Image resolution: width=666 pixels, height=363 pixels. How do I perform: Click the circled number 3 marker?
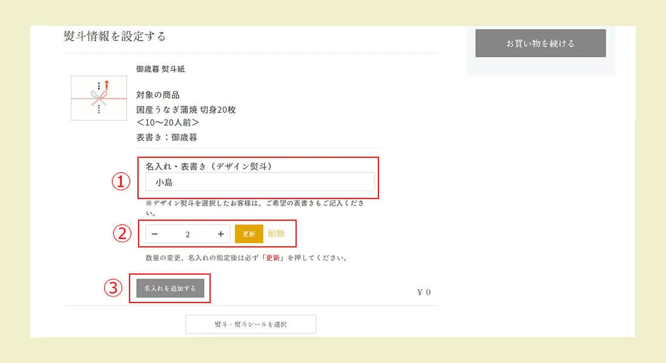point(114,289)
